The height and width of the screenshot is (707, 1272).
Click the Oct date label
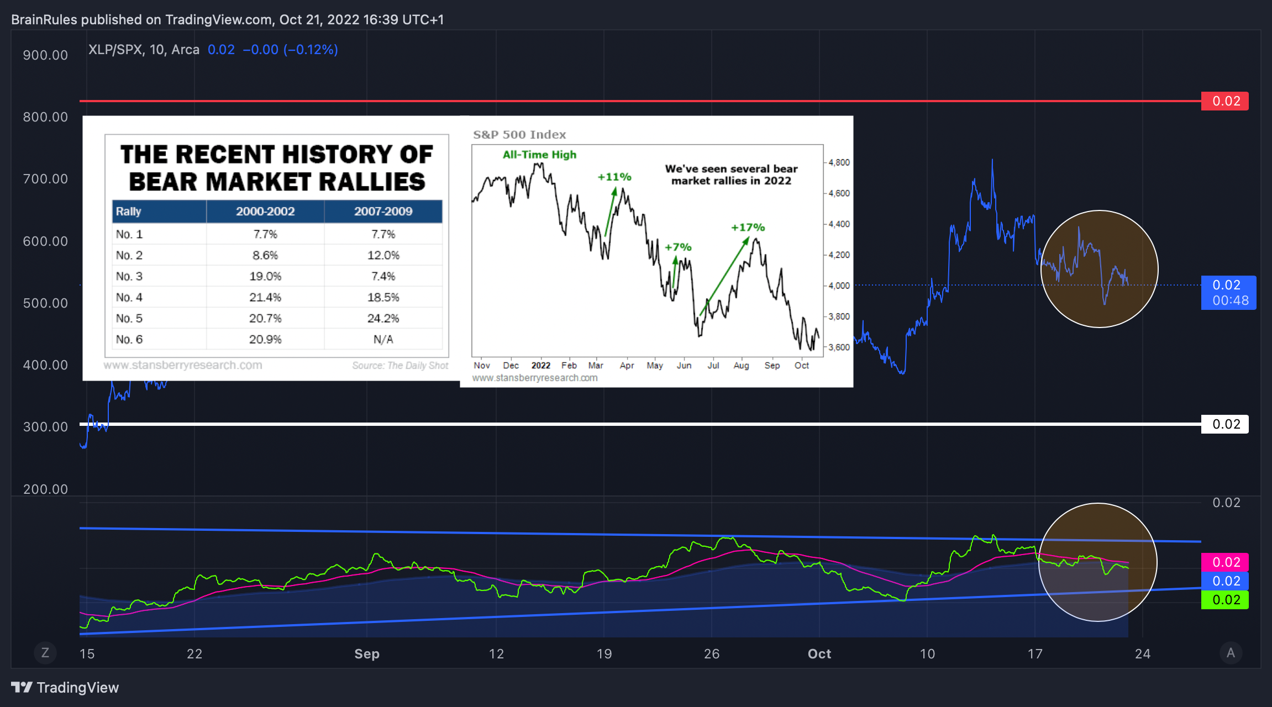819,654
